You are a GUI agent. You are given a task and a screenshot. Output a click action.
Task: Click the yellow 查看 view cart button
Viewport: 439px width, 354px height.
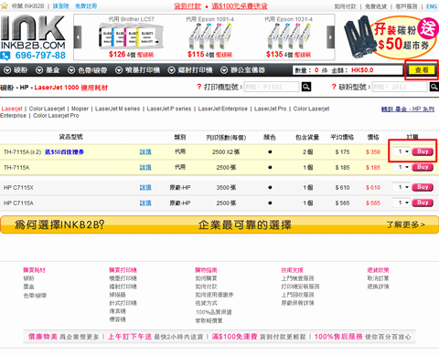pos(422,70)
